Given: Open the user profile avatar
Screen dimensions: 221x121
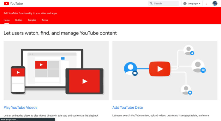Looking at the screenshot, I should pyautogui.click(x=215, y=3).
